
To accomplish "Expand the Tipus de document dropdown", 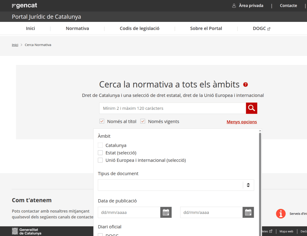I will (x=176, y=185).
